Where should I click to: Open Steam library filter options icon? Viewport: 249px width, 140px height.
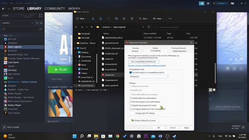pos(40,29)
